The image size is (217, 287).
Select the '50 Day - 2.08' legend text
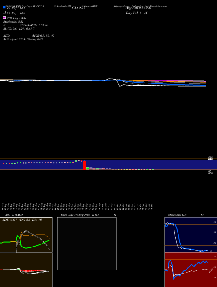(16, 13)
